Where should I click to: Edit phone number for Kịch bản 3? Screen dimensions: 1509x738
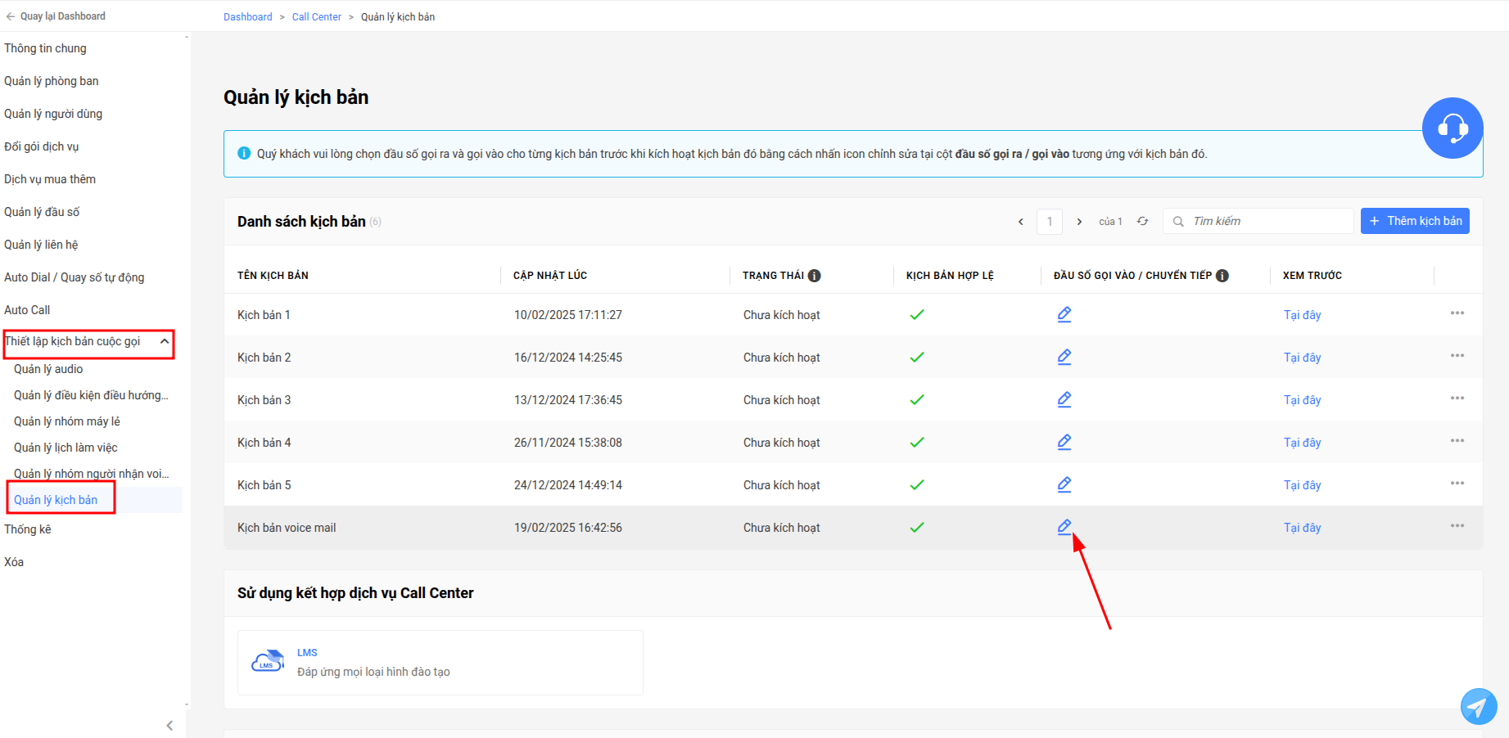1064,399
